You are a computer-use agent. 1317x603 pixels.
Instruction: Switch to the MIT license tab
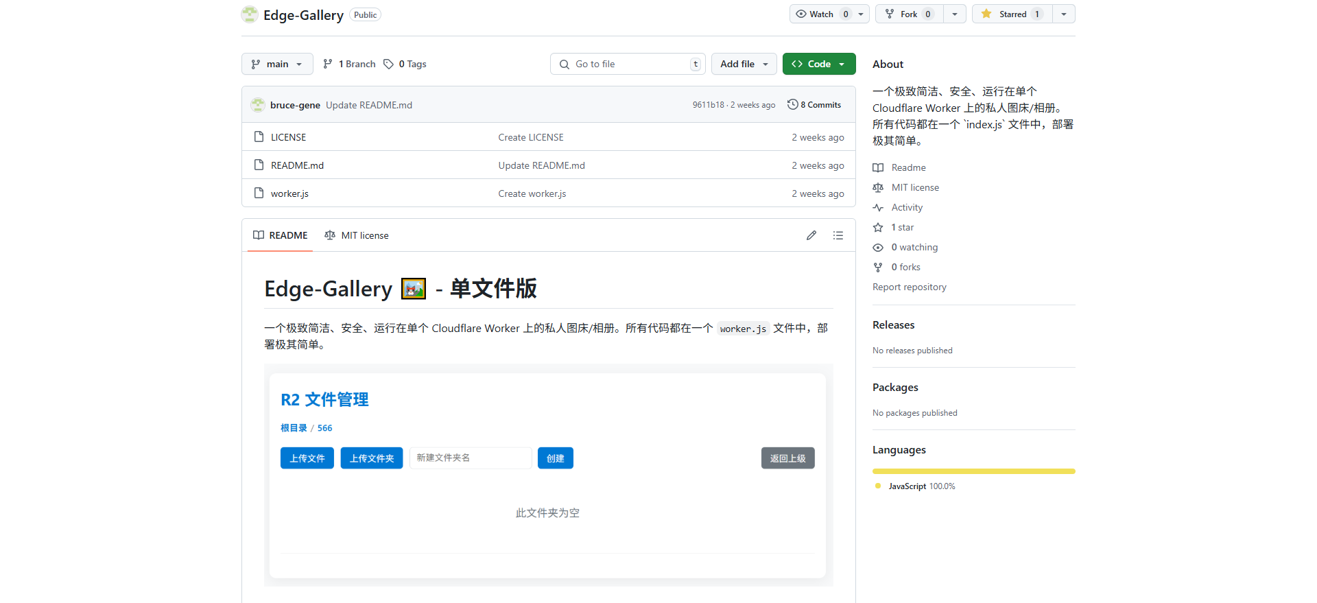357,235
